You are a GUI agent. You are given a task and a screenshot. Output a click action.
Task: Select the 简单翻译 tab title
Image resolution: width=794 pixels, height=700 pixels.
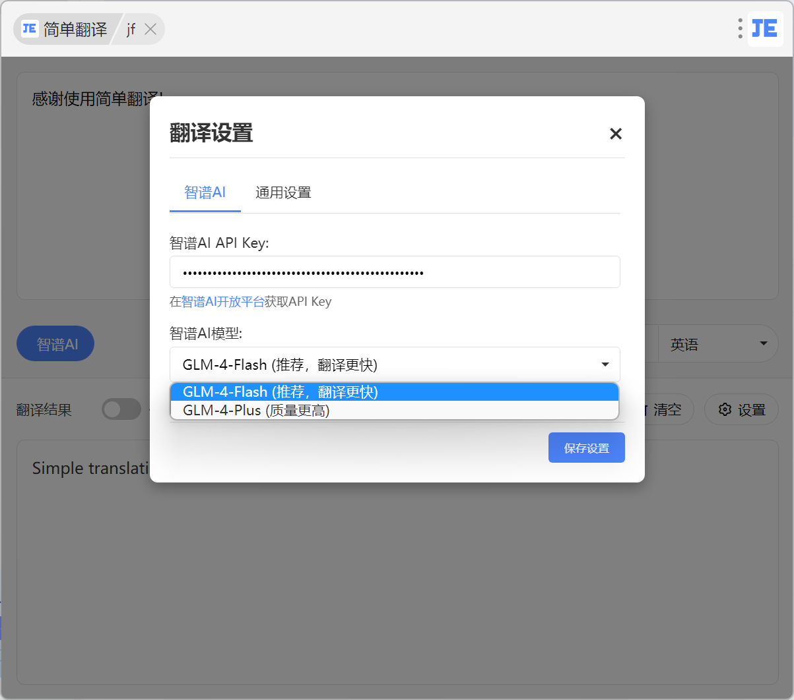coord(75,30)
